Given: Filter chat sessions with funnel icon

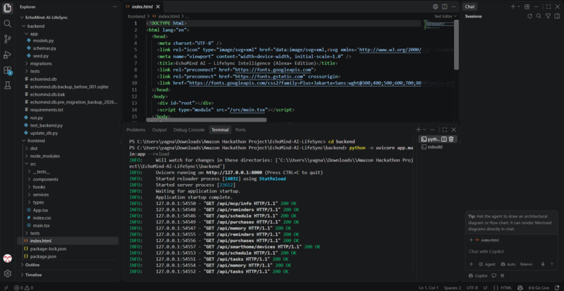Looking at the screenshot, I should pyautogui.click(x=548, y=16).
